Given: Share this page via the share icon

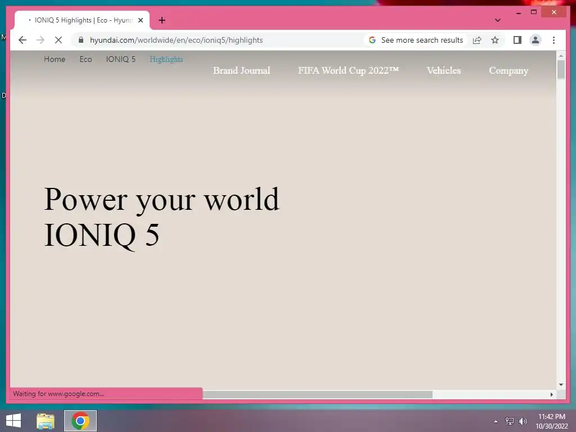Looking at the screenshot, I should [x=477, y=40].
